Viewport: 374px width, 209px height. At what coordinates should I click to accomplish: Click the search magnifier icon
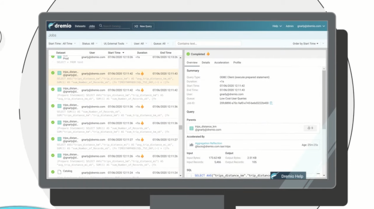point(101,26)
